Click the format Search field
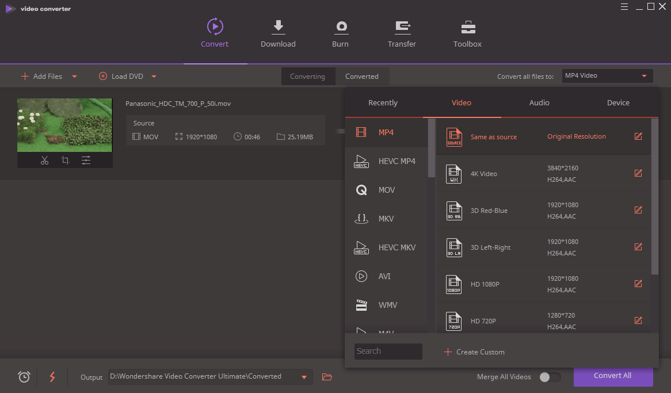This screenshot has height=393, width=671. pos(388,351)
